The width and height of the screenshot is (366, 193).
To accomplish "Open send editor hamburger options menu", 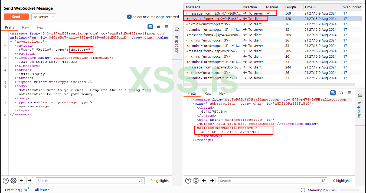I will coord(166,27).
